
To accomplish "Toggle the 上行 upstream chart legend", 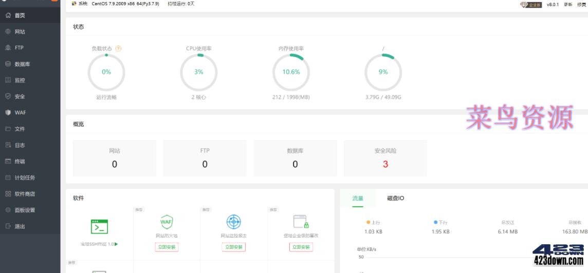I will [x=374, y=222].
